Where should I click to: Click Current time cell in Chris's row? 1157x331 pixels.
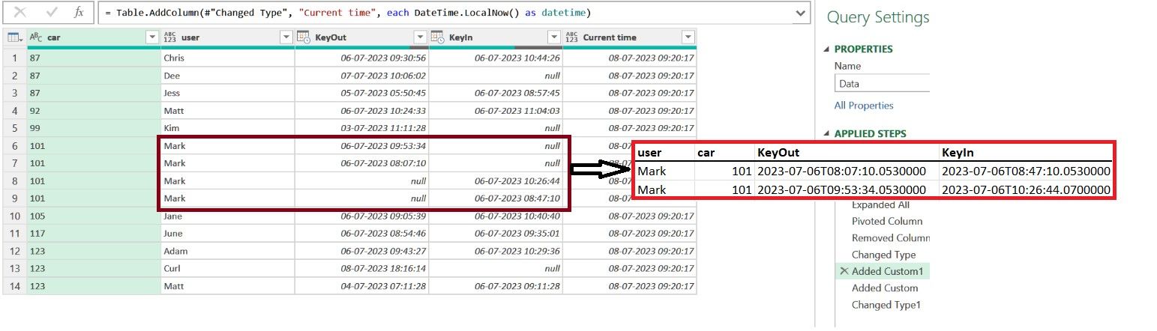coord(629,58)
